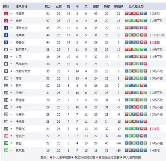Open the 甘冈 team link
This screenshot has width=166, height=161.
19,57
